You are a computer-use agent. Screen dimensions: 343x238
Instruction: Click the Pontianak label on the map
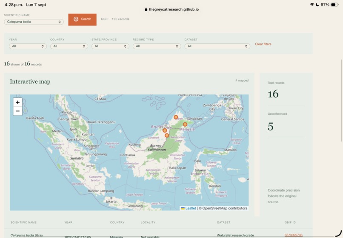[128, 155]
